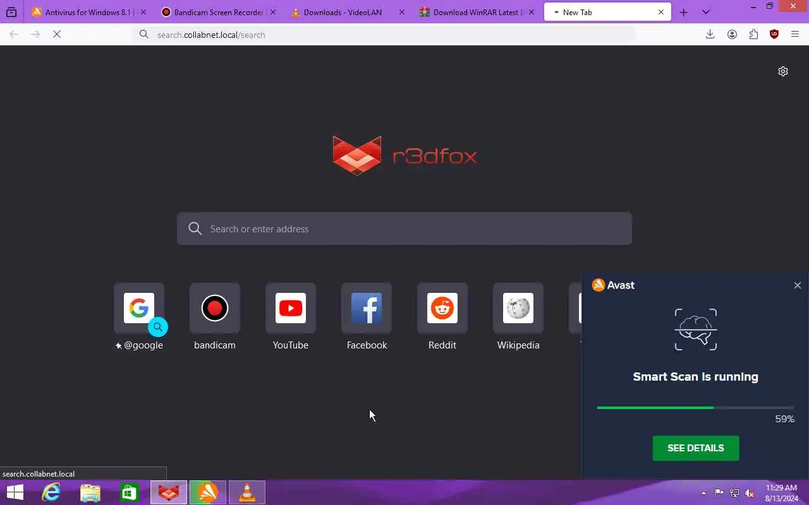809x505 pixels.
Task: Switch to Downloads - VideoLAN tab
Action: coord(347,12)
